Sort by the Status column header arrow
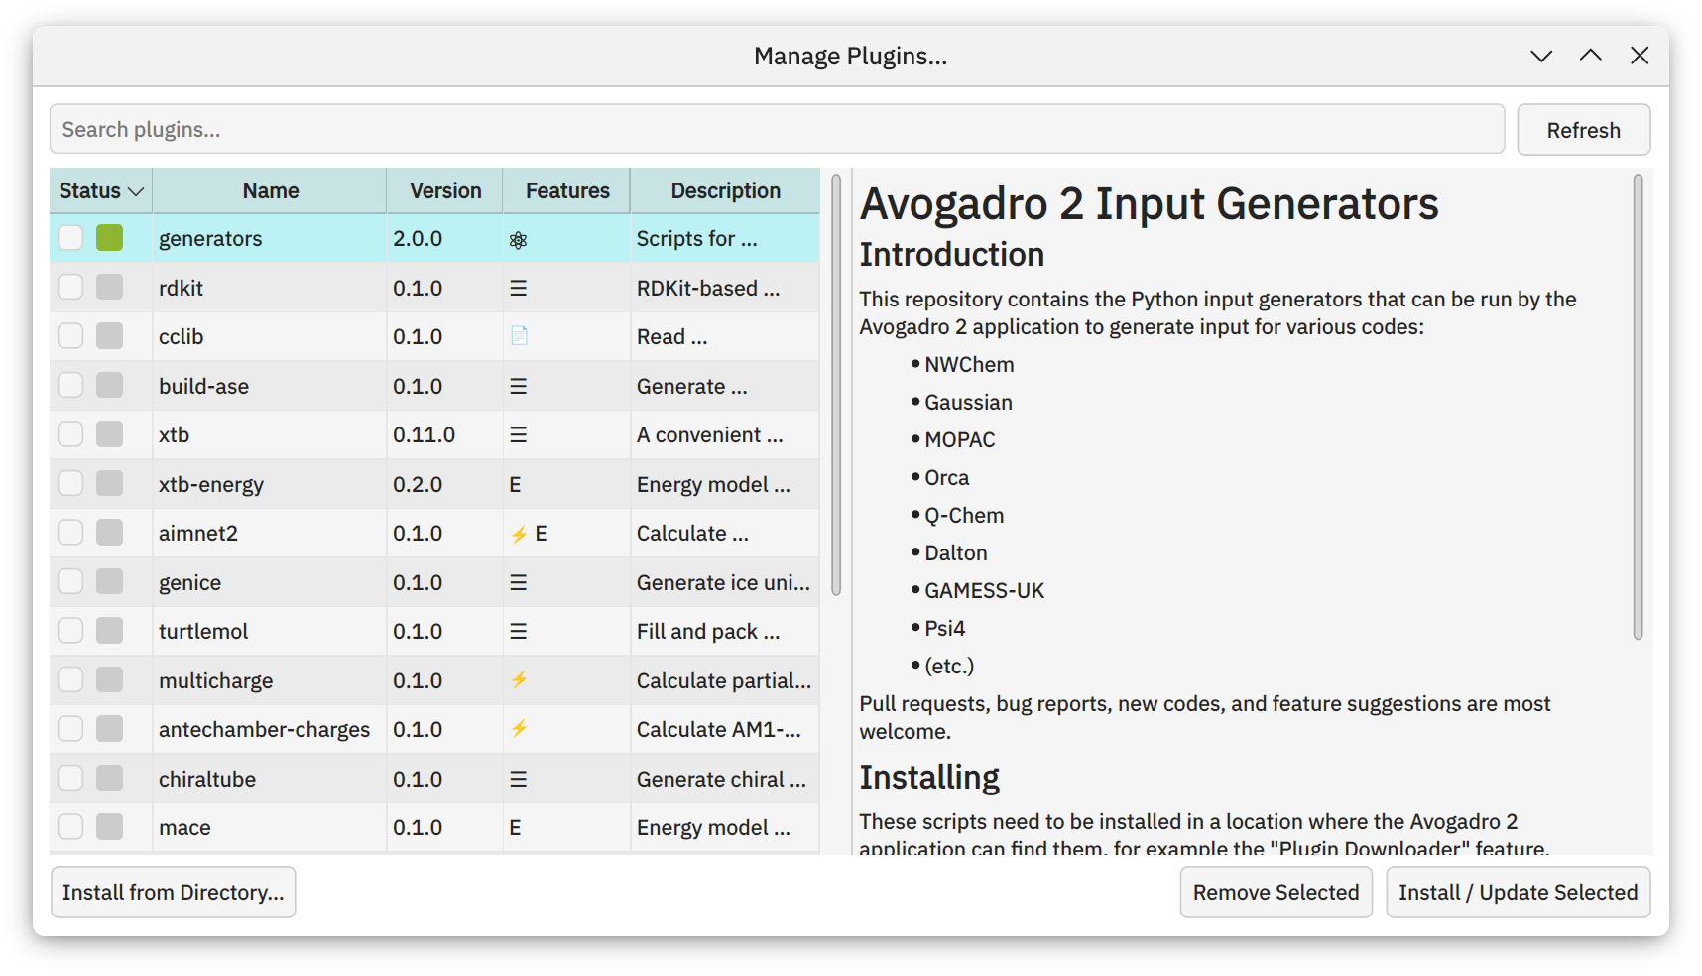Image resolution: width=1702 pixels, height=976 pixels. [x=136, y=191]
